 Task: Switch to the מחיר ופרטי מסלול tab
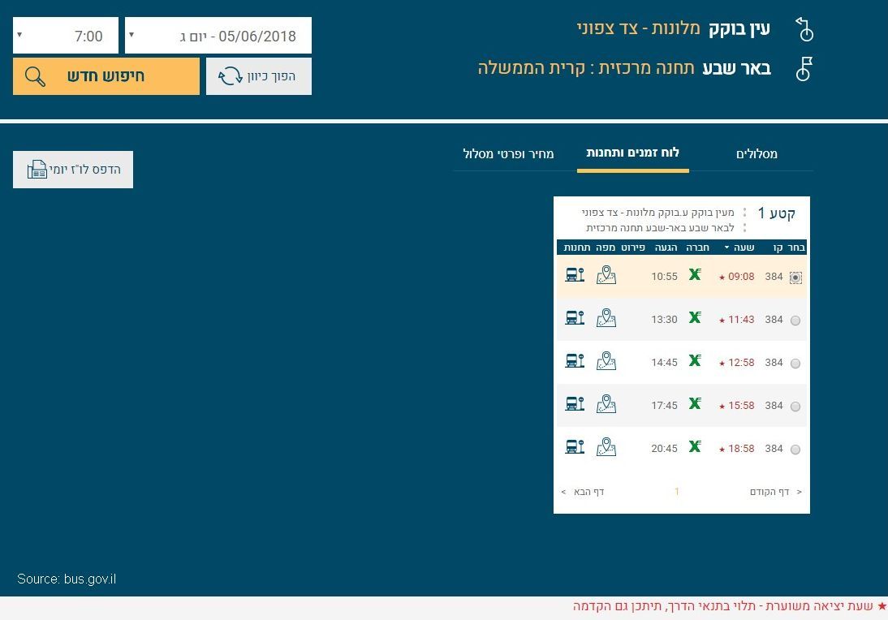(x=509, y=153)
